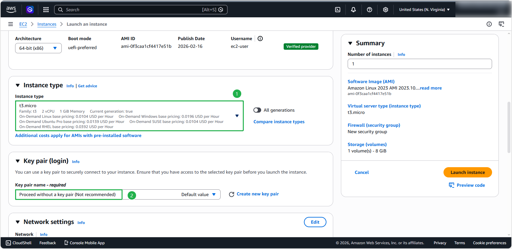Open Info link next to Key pair (login)
The height and width of the screenshot is (249, 512).
coord(76,162)
